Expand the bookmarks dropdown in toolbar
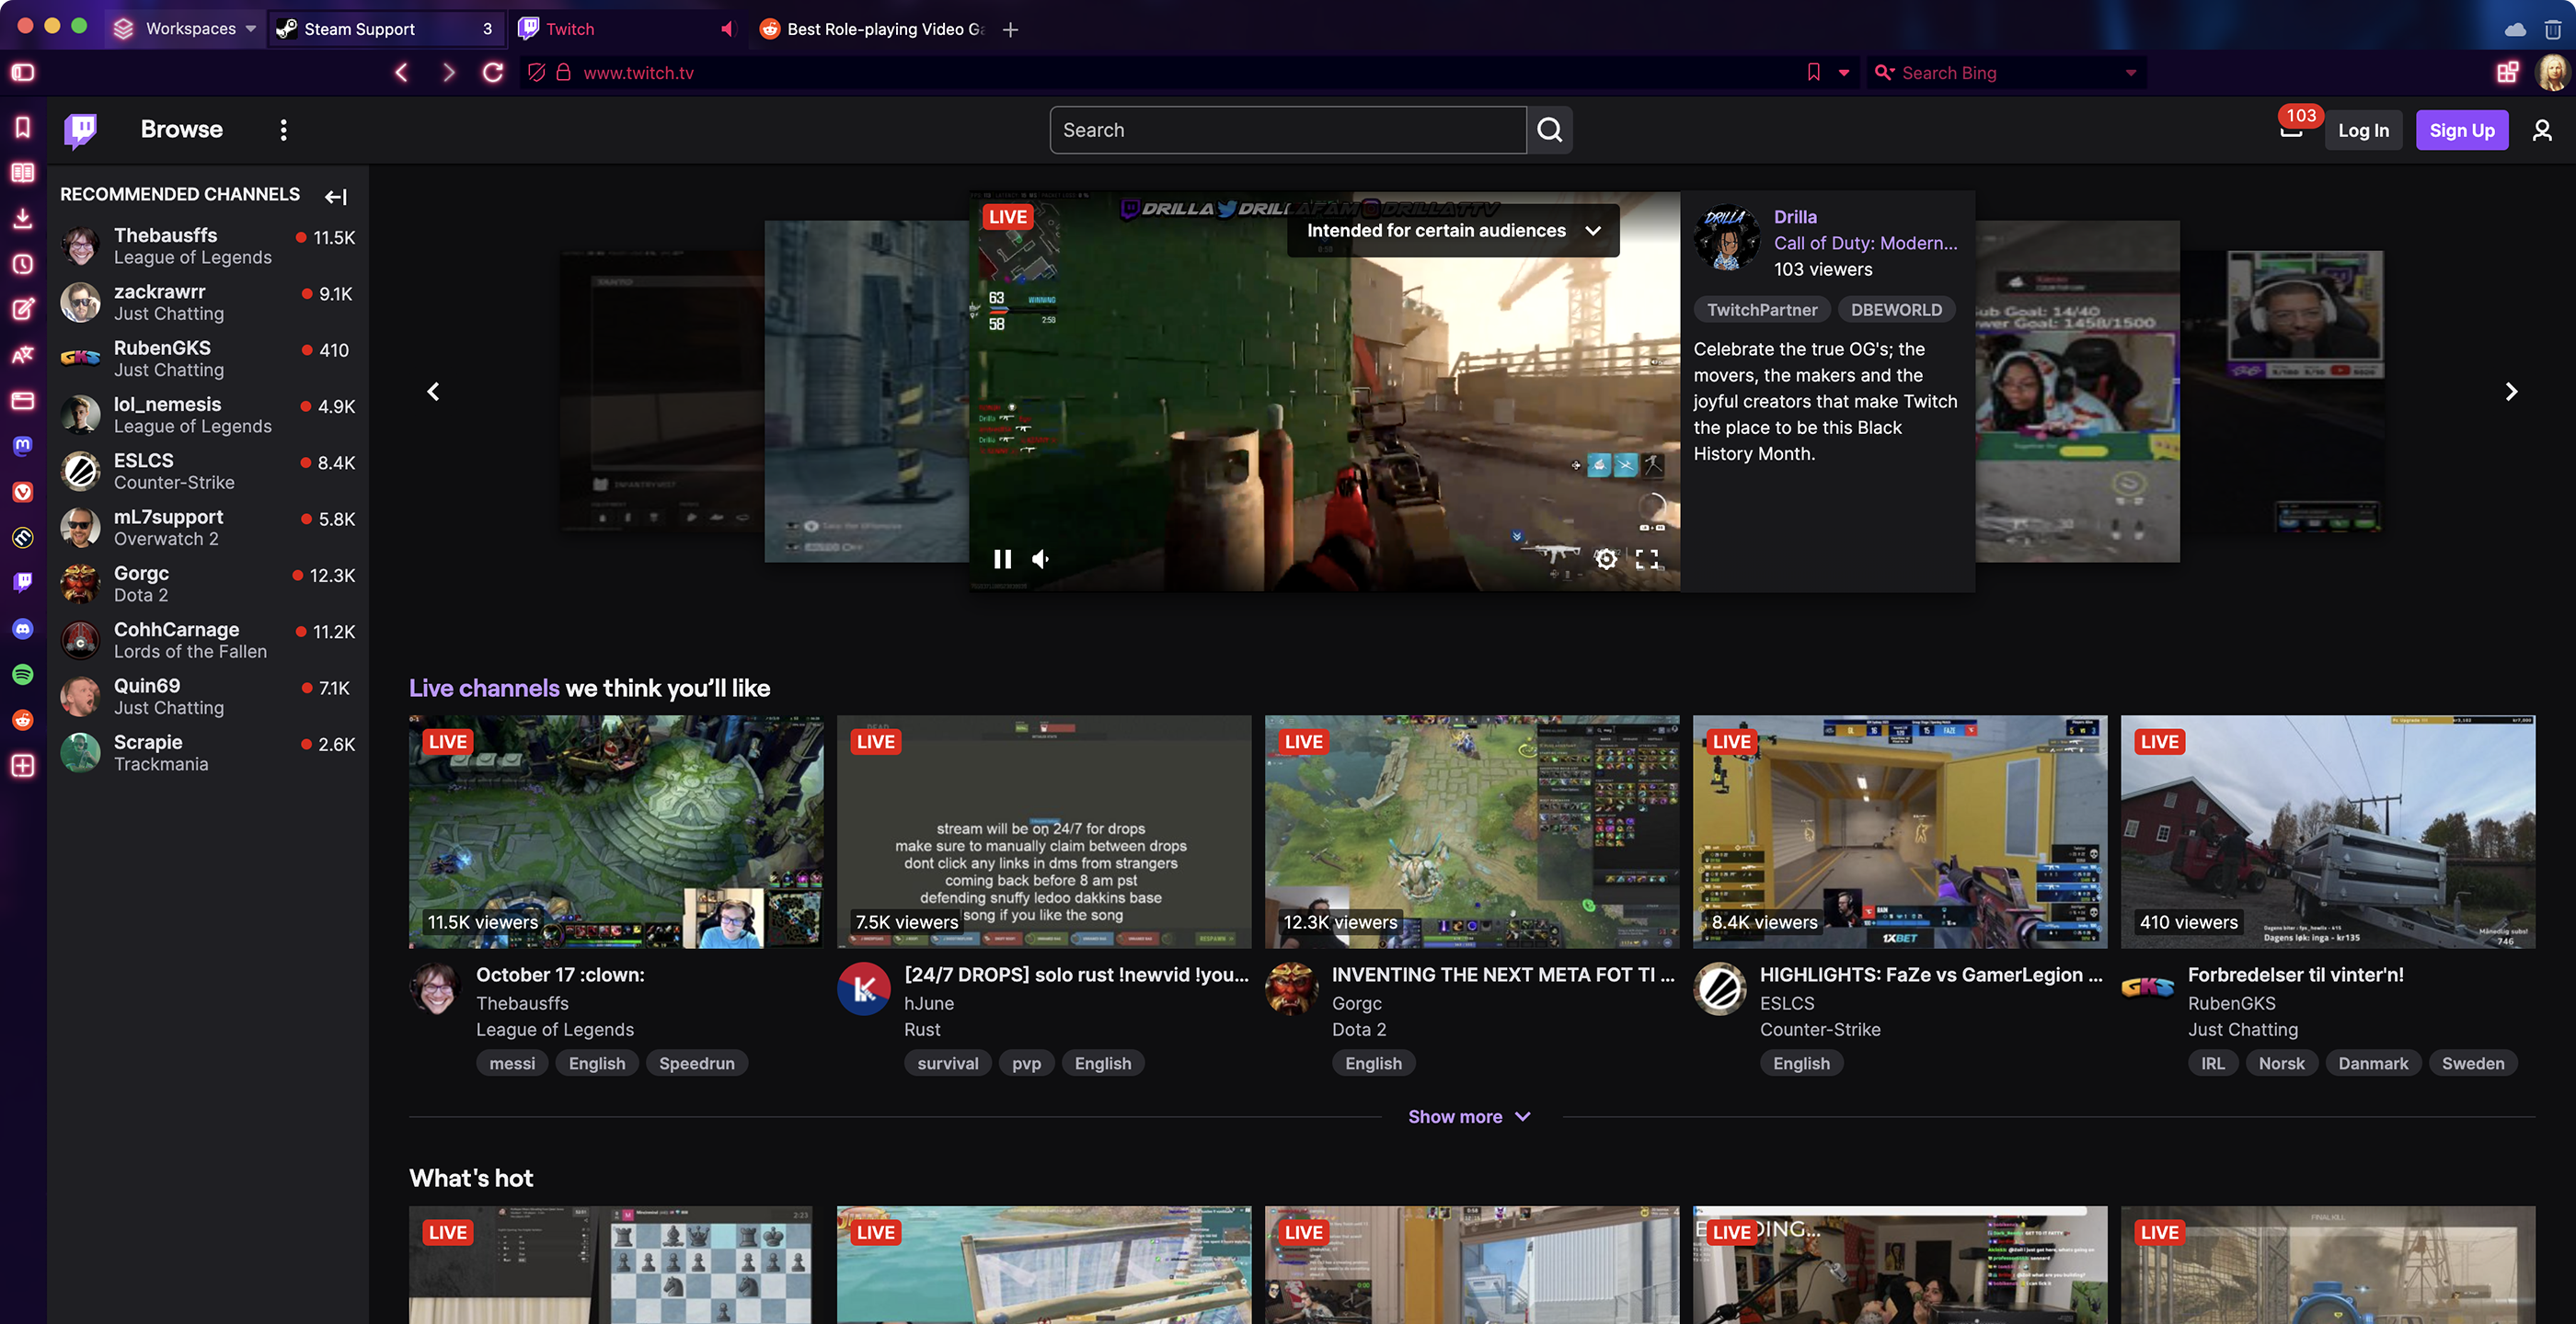2576x1324 pixels. click(x=1843, y=73)
